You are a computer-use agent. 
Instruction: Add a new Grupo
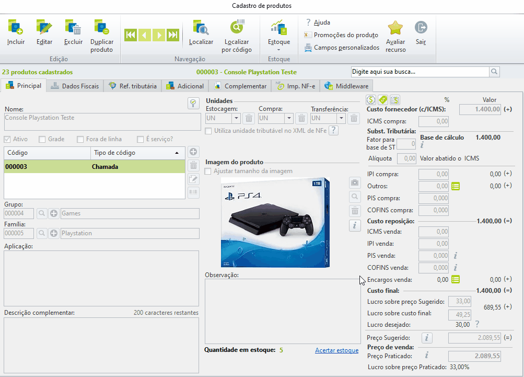tap(54, 213)
